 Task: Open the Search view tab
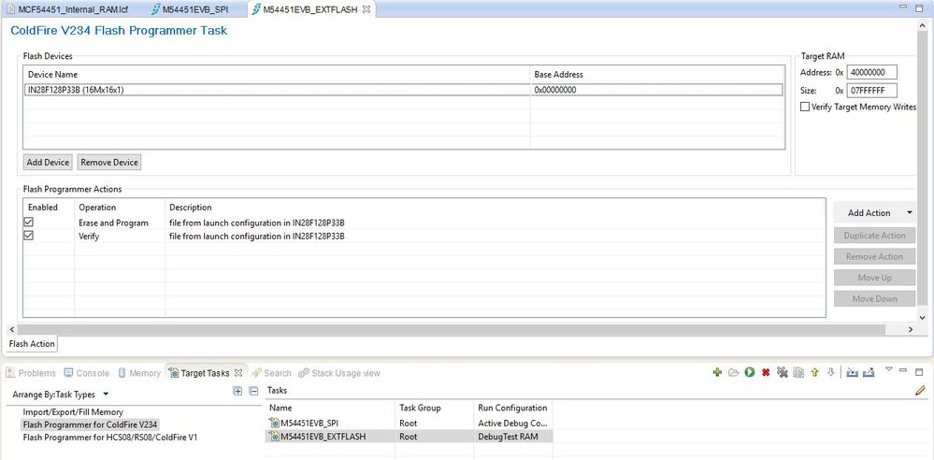coord(271,373)
